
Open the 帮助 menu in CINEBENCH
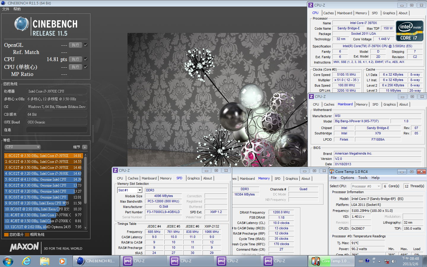(x=17, y=9)
